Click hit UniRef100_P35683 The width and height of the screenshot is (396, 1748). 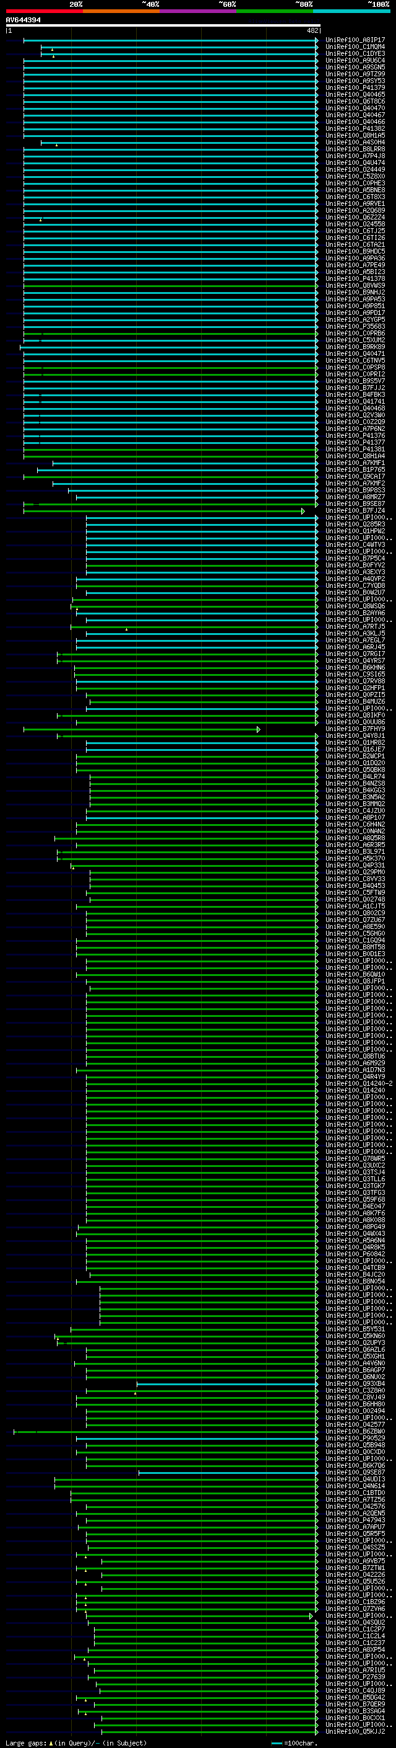point(355,326)
